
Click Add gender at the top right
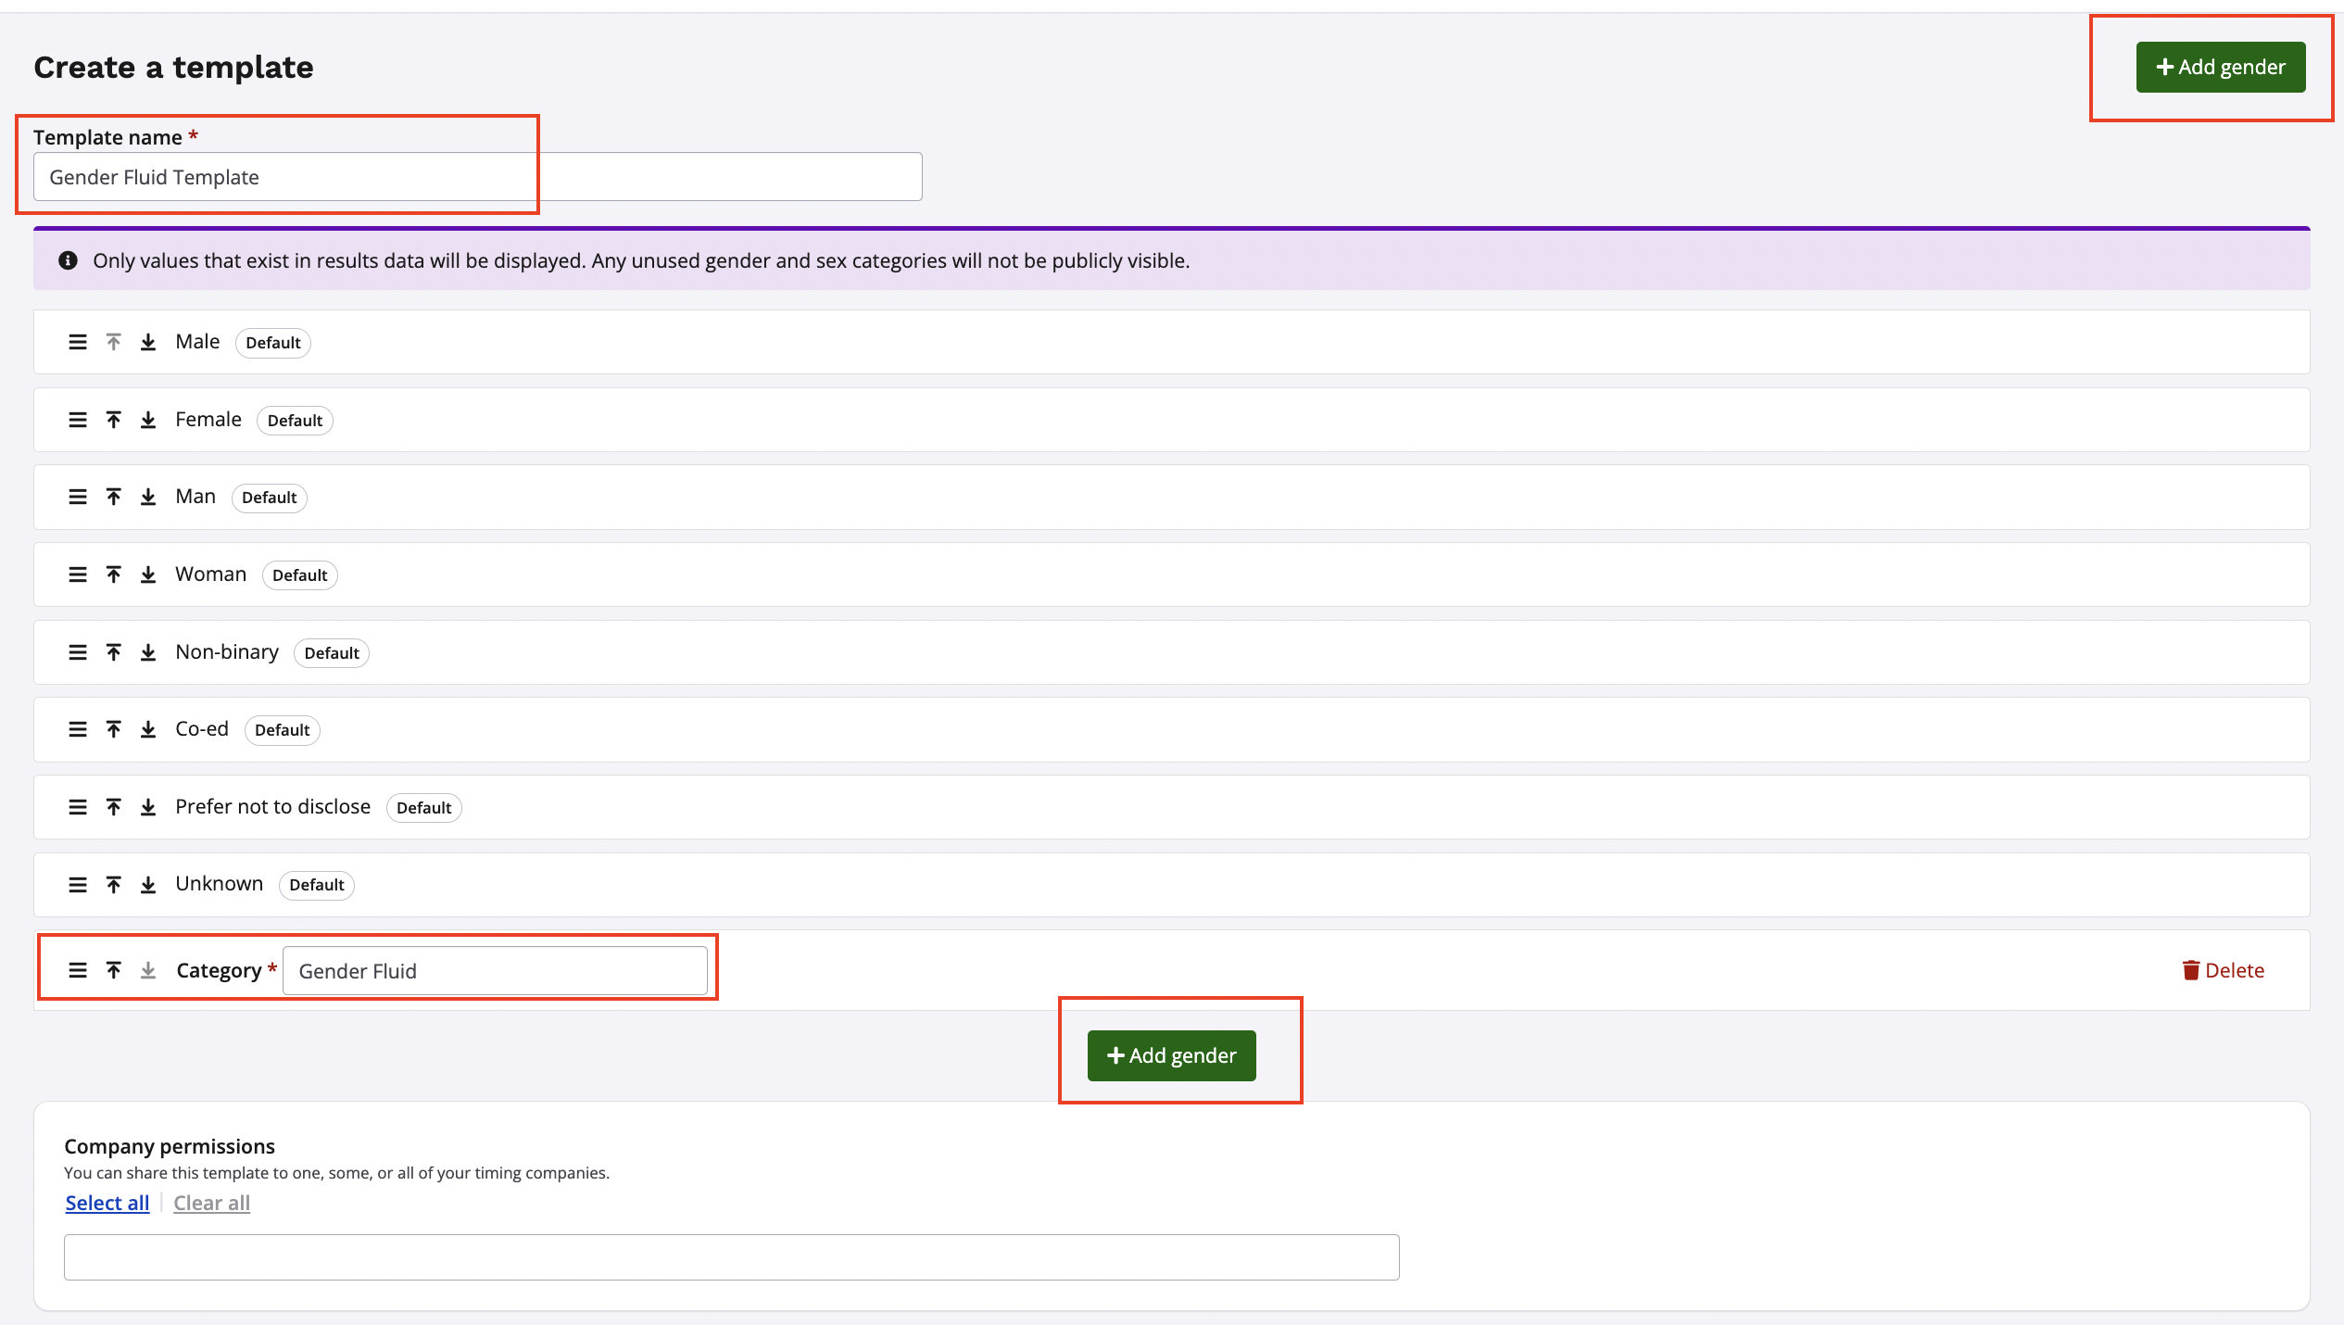point(2220,67)
